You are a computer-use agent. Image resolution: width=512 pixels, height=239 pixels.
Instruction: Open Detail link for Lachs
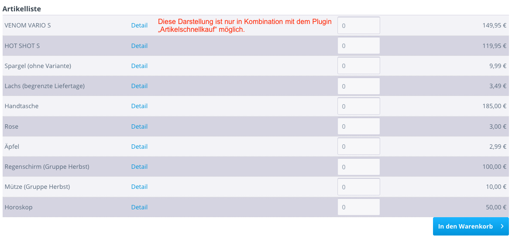click(139, 86)
